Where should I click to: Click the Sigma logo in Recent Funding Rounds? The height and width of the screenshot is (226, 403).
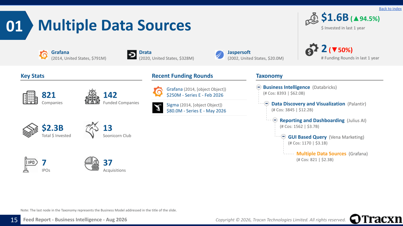click(158, 108)
